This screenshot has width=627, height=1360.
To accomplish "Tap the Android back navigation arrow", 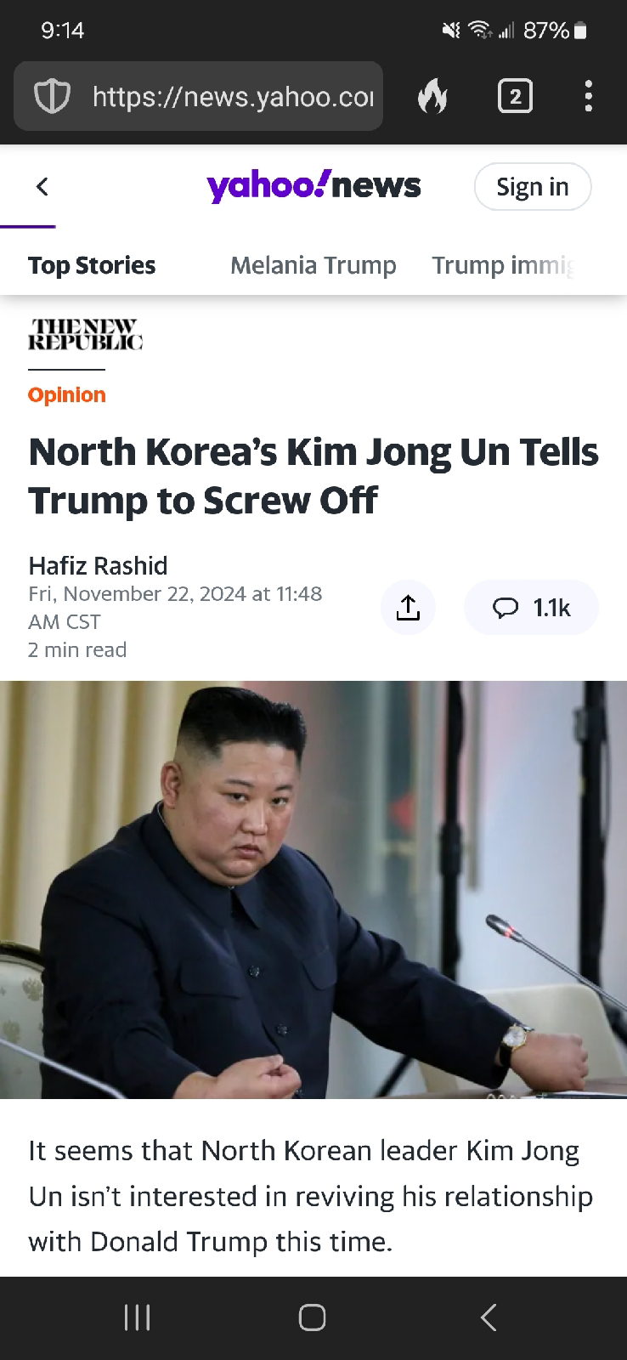I will [488, 1317].
